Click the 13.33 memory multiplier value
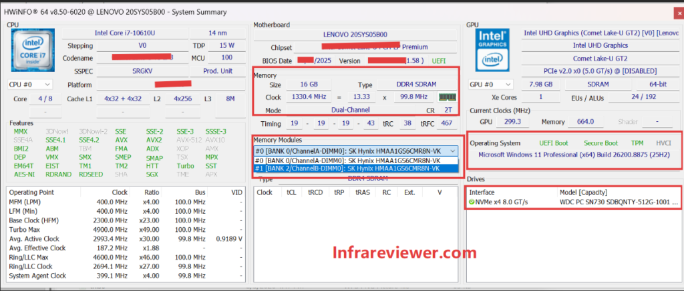684x291 pixels. pyautogui.click(x=362, y=97)
